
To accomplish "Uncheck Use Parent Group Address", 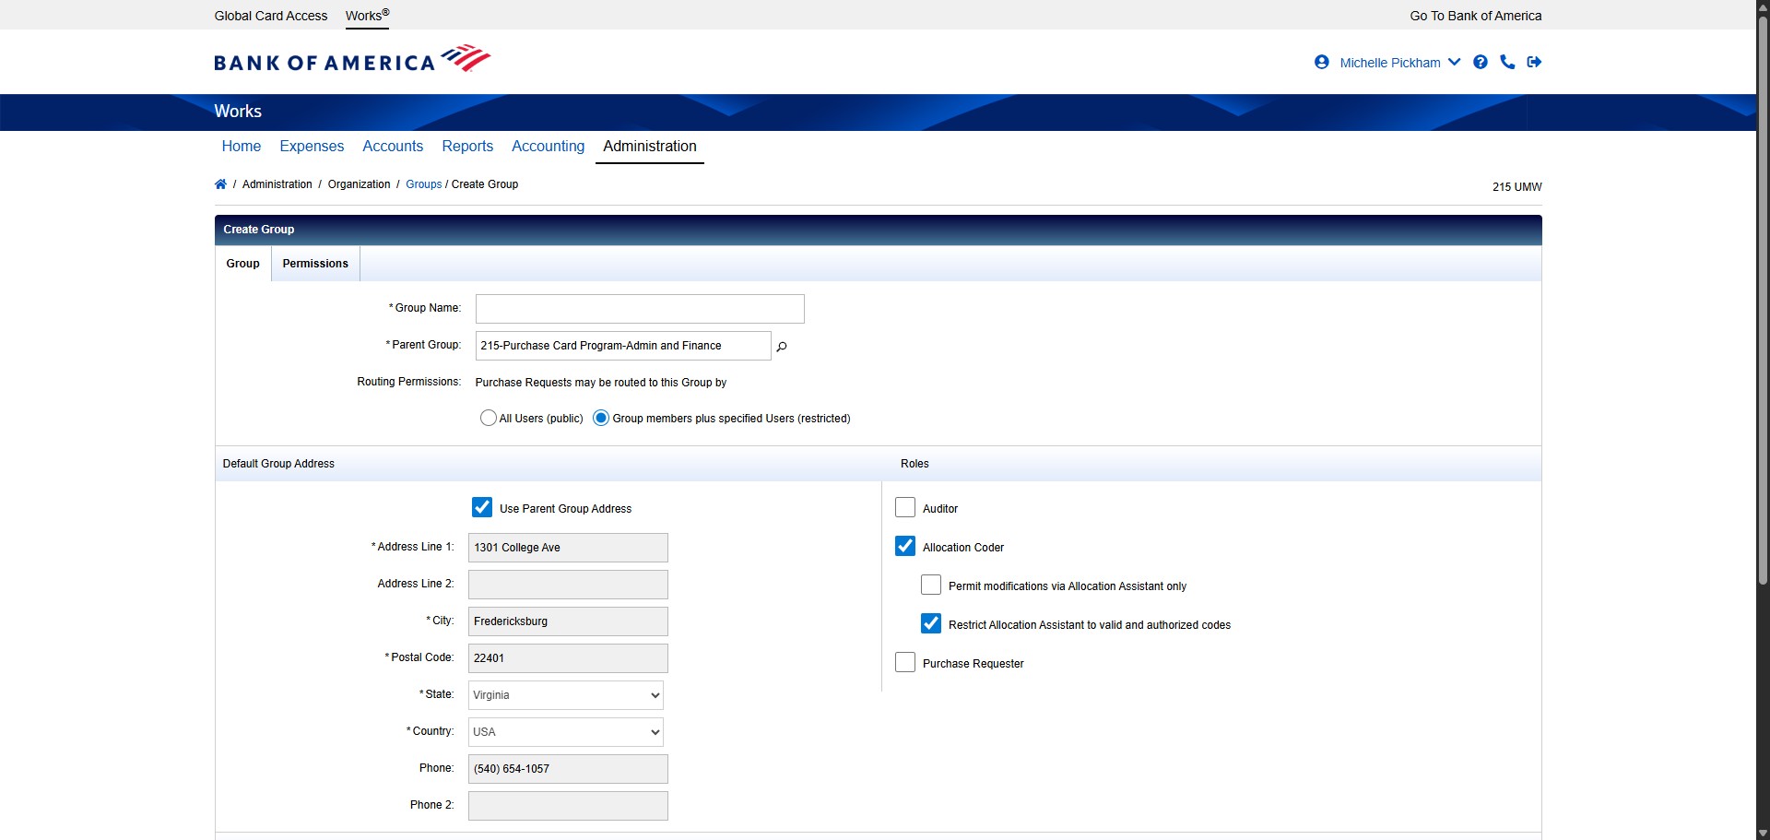I will pyautogui.click(x=482, y=507).
